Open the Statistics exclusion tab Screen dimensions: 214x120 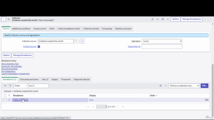pos(123,29)
